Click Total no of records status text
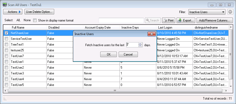The height and width of the screenshot is (104, 236). (x=217, y=98)
